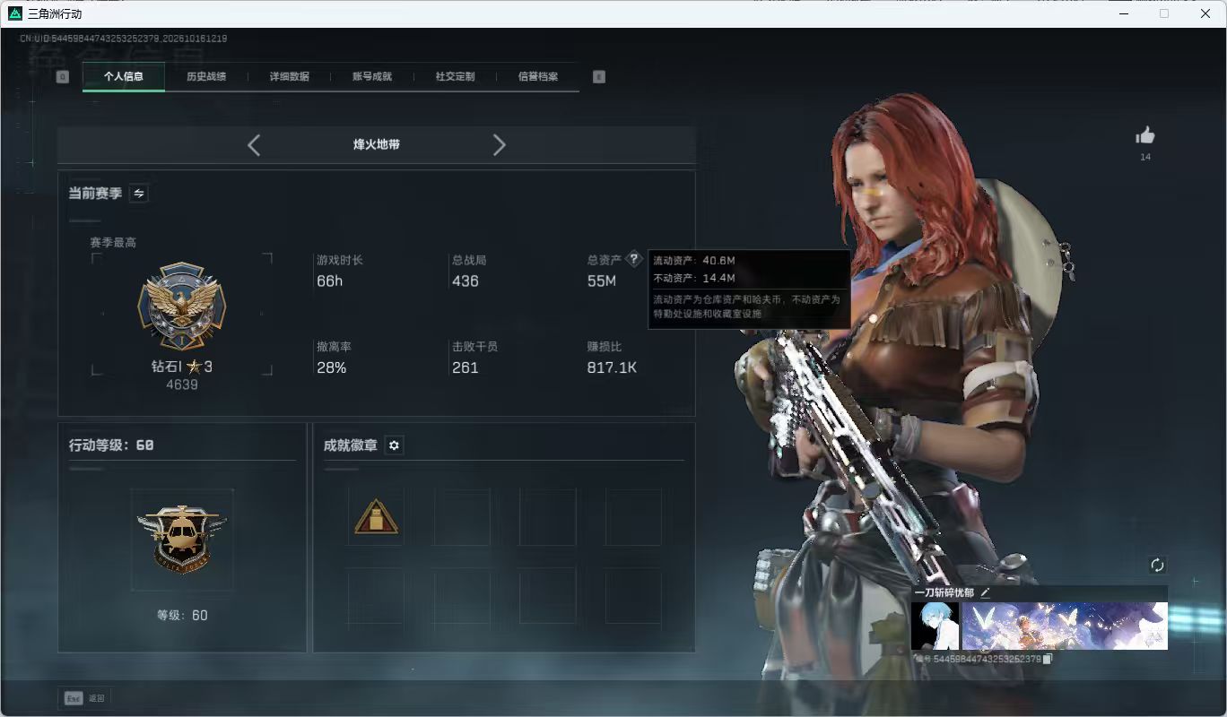The image size is (1227, 717).
Task: Click the refresh icon beside the character
Action: [1157, 565]
